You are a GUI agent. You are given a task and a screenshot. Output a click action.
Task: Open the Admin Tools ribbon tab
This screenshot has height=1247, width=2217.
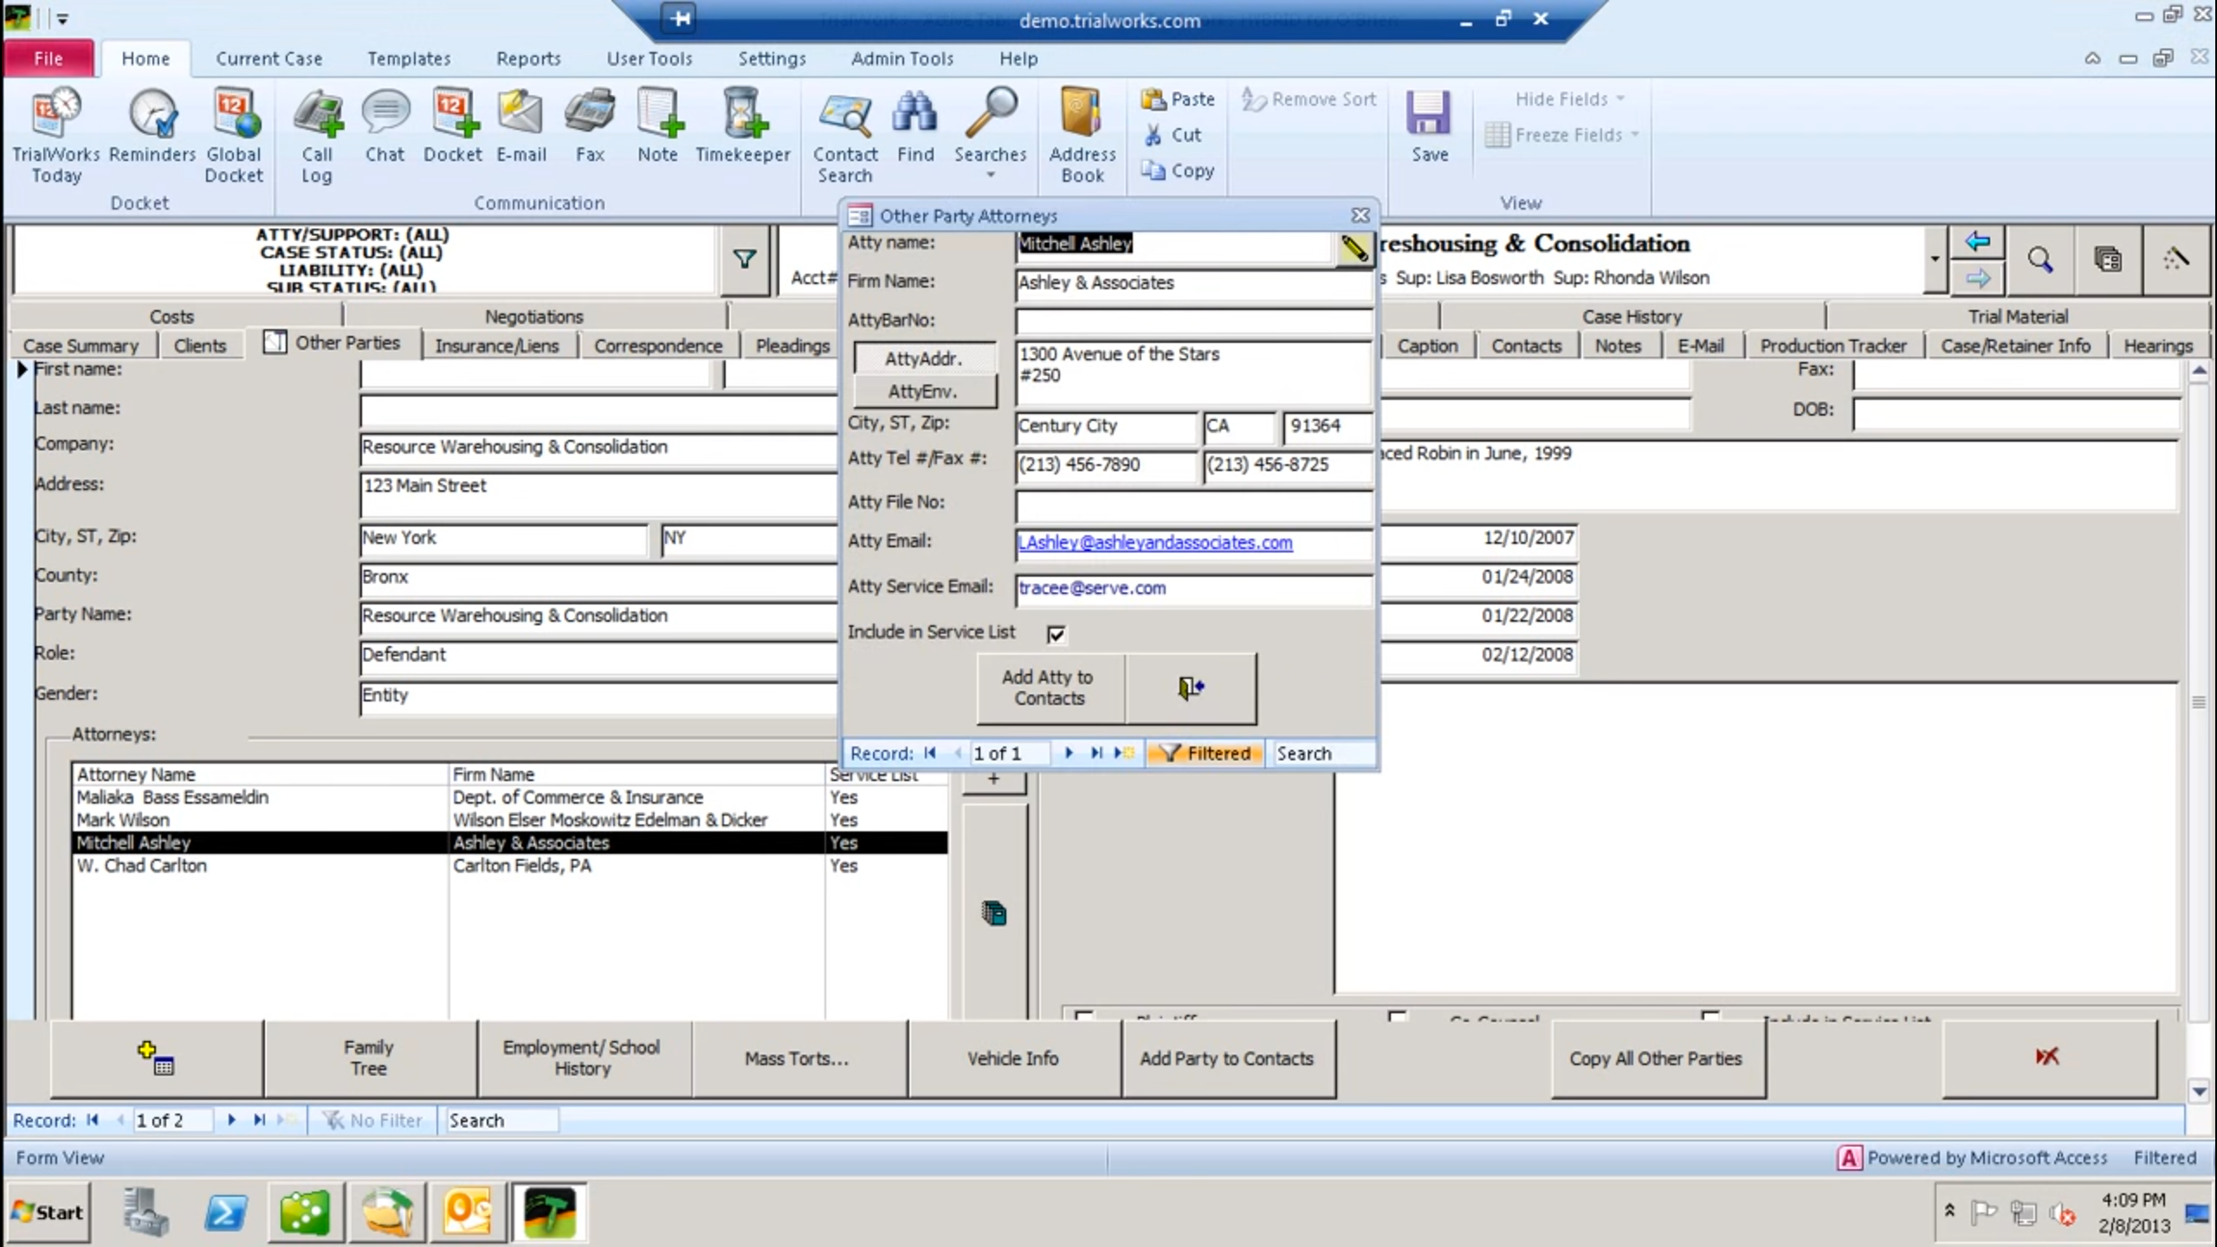902,58
